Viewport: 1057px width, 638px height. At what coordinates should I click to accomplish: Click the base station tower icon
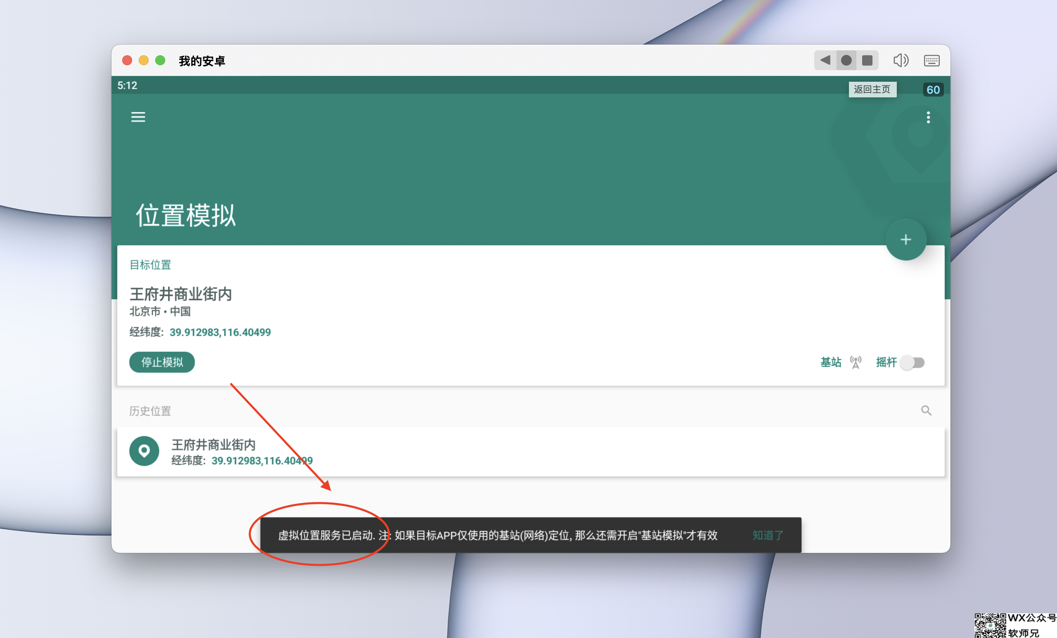(x=856, y=362)
